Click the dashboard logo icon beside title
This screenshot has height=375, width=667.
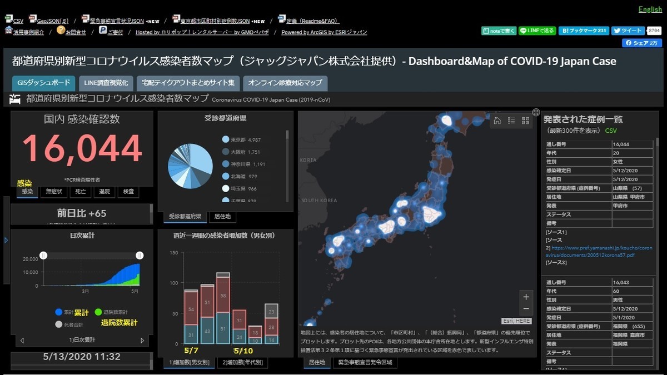(x=16, y=99)
